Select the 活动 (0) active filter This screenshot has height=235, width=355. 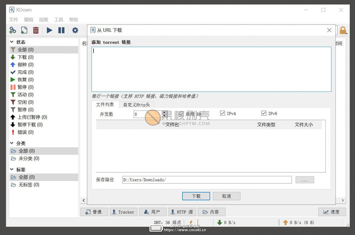point(44,94)
